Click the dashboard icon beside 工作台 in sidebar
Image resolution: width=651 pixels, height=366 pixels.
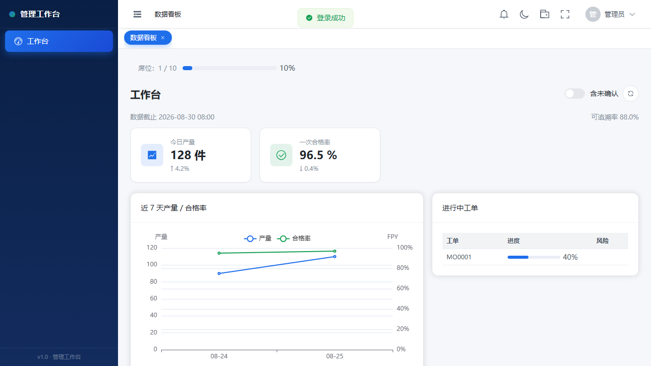point(18,41)
